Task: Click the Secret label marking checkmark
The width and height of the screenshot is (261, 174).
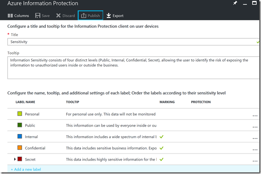Action: (x=161, y=159)
